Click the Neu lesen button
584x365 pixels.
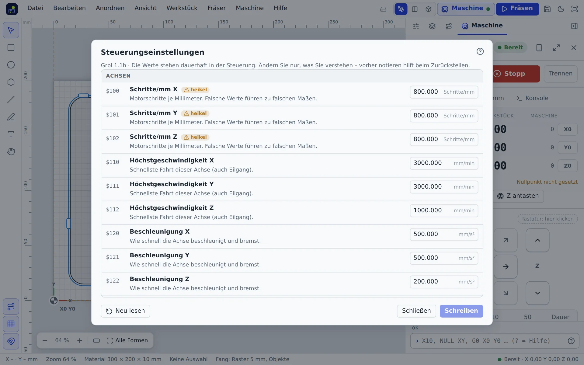[x=125, y=311]
